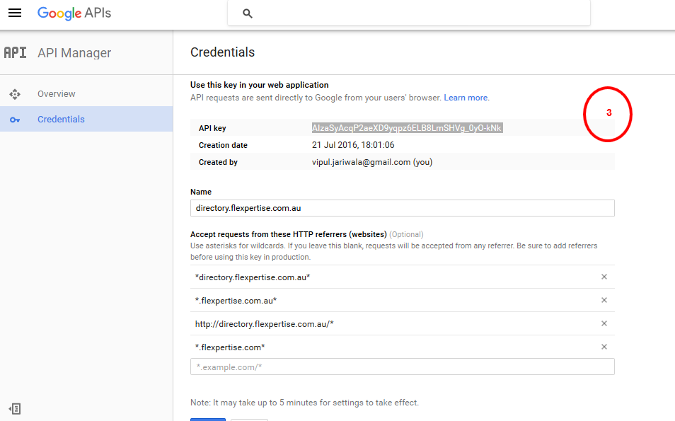Click the API key row label
Viewport: 675px width, 421px height.
click(x=212, y=128)
